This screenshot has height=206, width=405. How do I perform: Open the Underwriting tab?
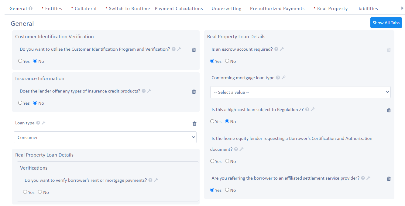pyautogui.click(x=226, y=8)
